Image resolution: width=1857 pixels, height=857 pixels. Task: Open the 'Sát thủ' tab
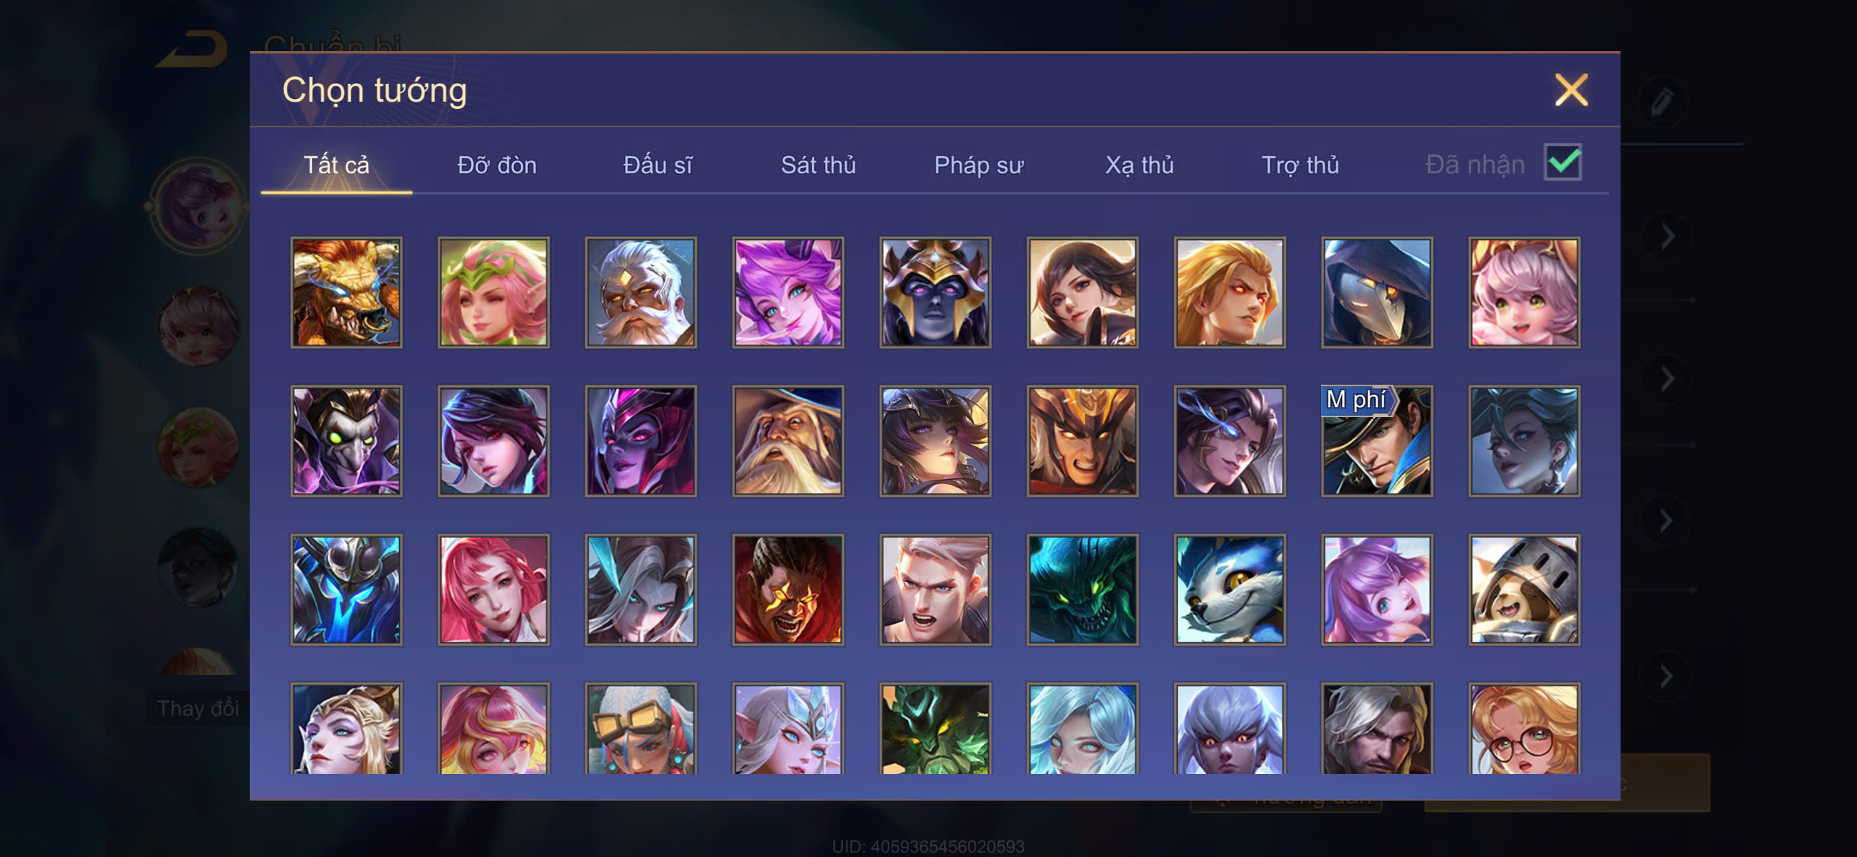[818, 165]
